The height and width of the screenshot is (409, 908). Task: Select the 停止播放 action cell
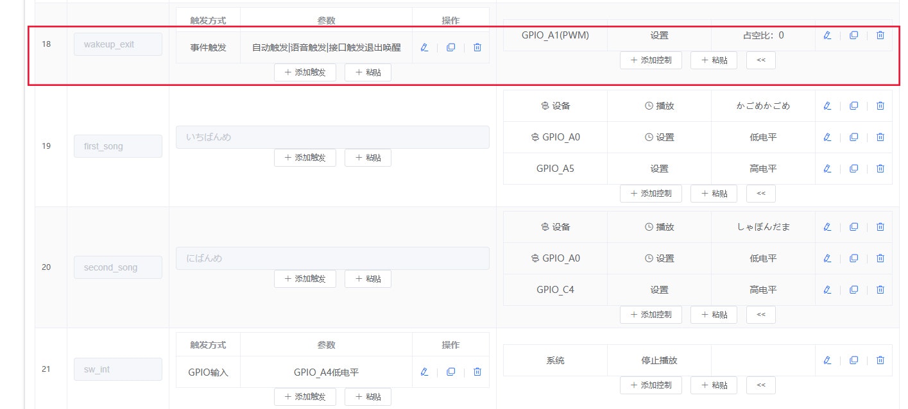click(x=659, y=360)
